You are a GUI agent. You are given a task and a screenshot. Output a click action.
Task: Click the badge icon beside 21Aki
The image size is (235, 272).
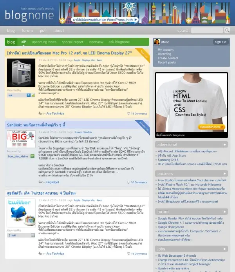pos(33,235)
